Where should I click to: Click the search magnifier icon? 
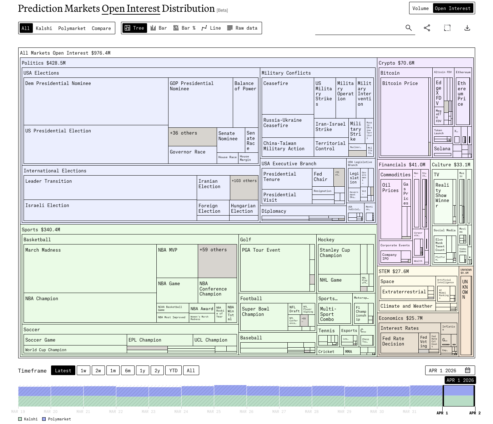[x=409, y=28]
